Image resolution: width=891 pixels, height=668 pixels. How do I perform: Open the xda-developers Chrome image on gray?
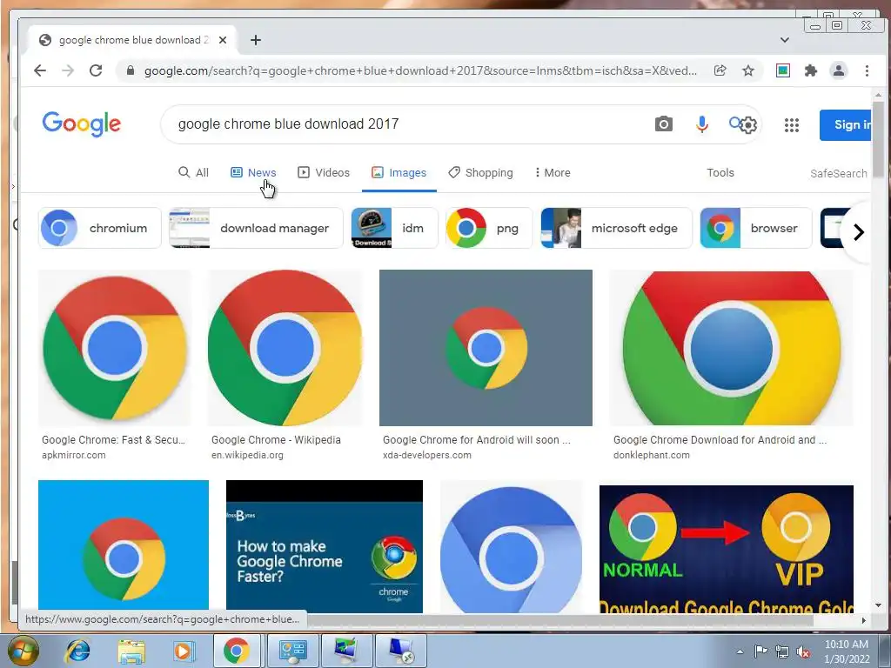[486, 348]
